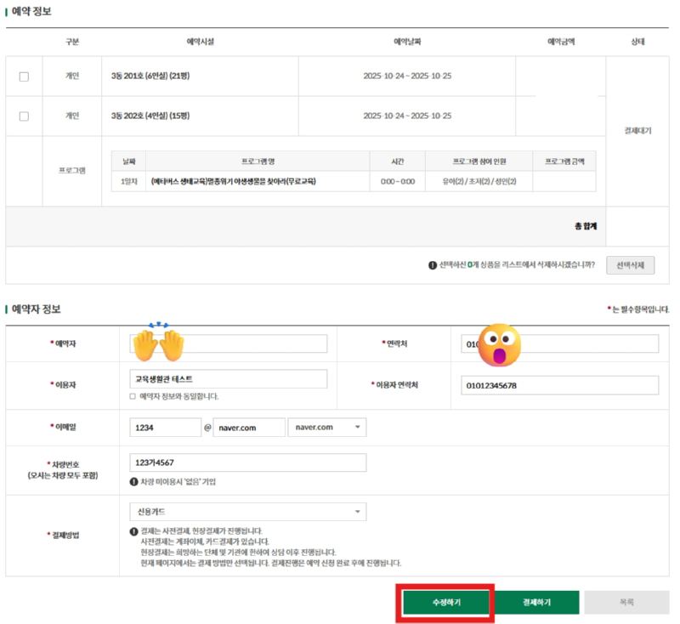The image size is (680, 624).
Task: Click the 이용자 연락처 phone field
Action: [559, 385]
